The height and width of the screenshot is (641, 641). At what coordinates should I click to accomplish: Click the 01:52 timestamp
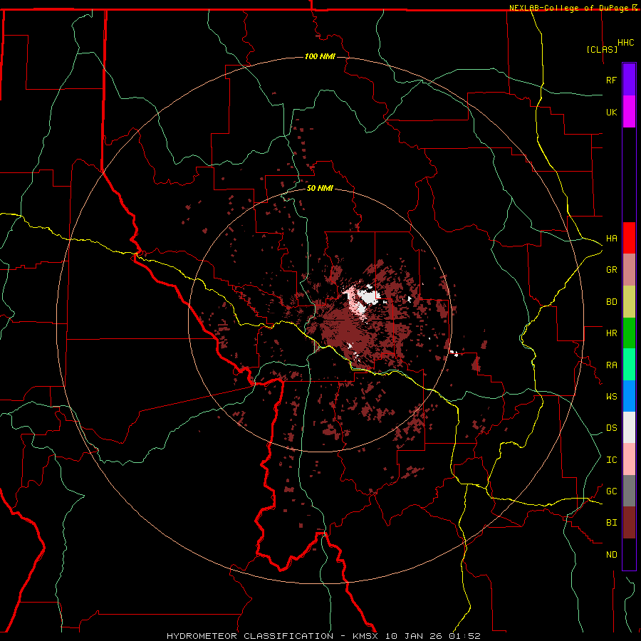pos(465,636)
